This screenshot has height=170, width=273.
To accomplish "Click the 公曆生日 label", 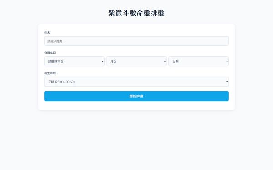I will 50,53.
